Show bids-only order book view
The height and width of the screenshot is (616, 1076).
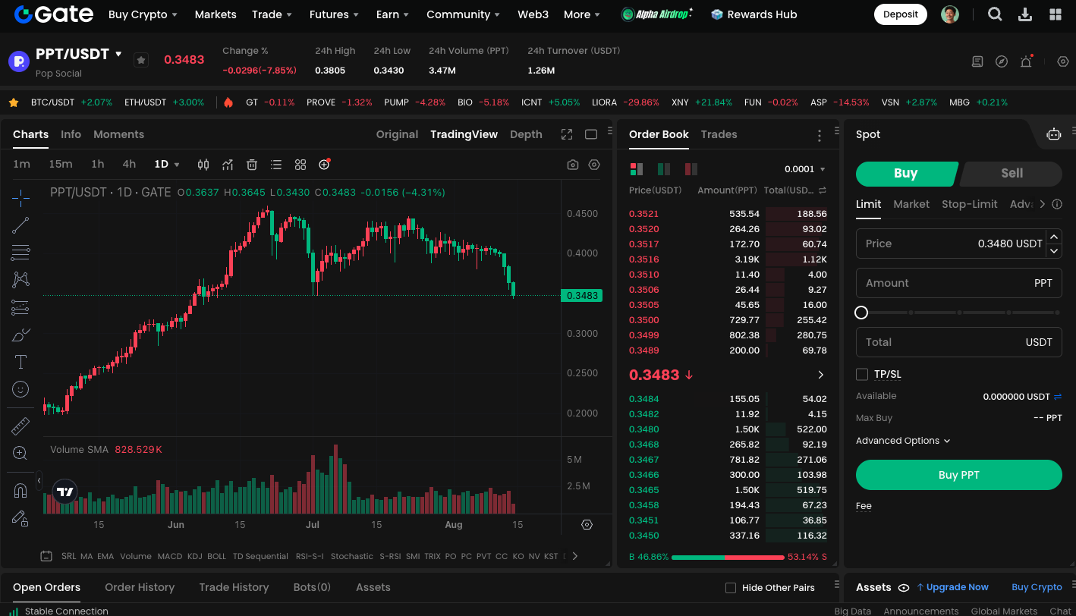click(x=664, y=169)
